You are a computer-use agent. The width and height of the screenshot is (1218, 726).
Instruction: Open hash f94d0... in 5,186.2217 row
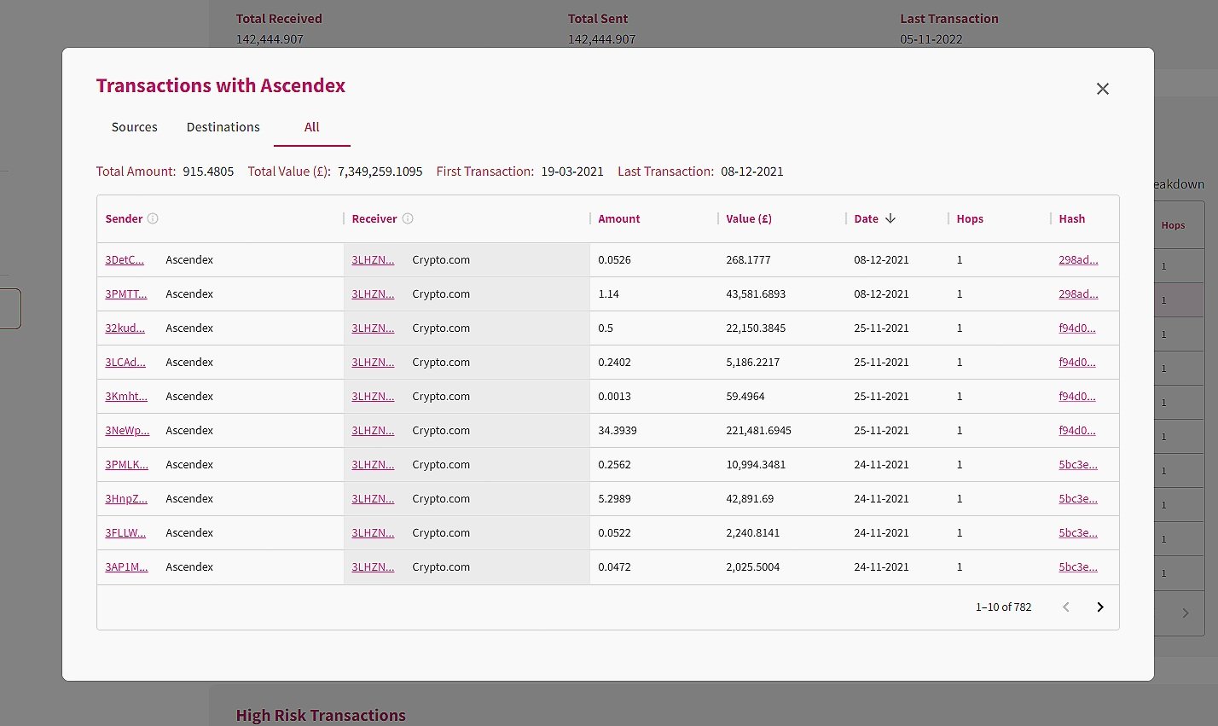(1077, 363)
